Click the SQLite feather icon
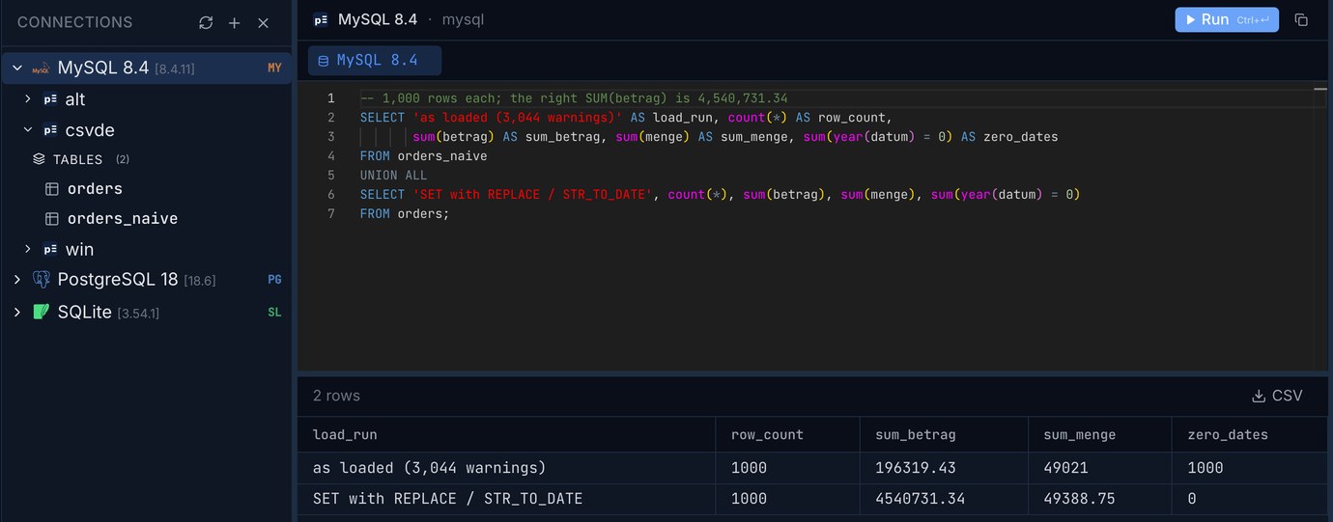 (41, 312)
